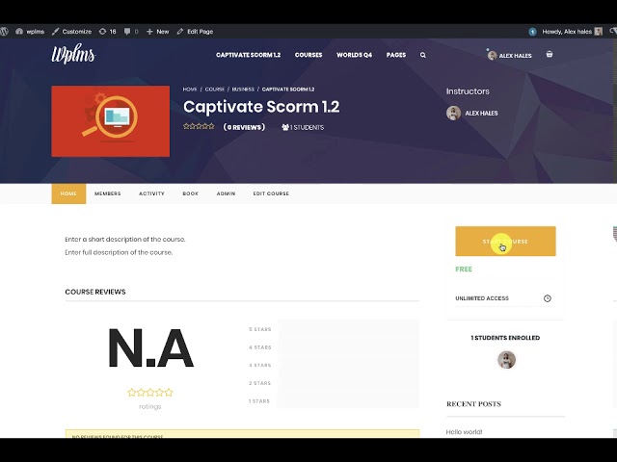Open comments bubble in admin bar
This screenshot has width=617, height=462.
pos(131,32)
